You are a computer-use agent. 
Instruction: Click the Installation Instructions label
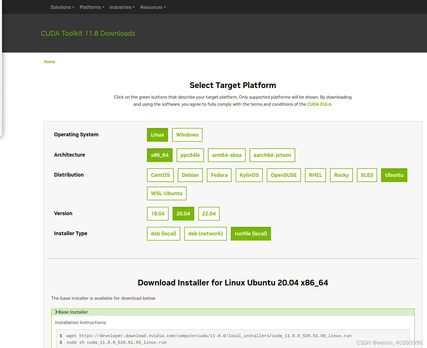[x=81, y=323]
